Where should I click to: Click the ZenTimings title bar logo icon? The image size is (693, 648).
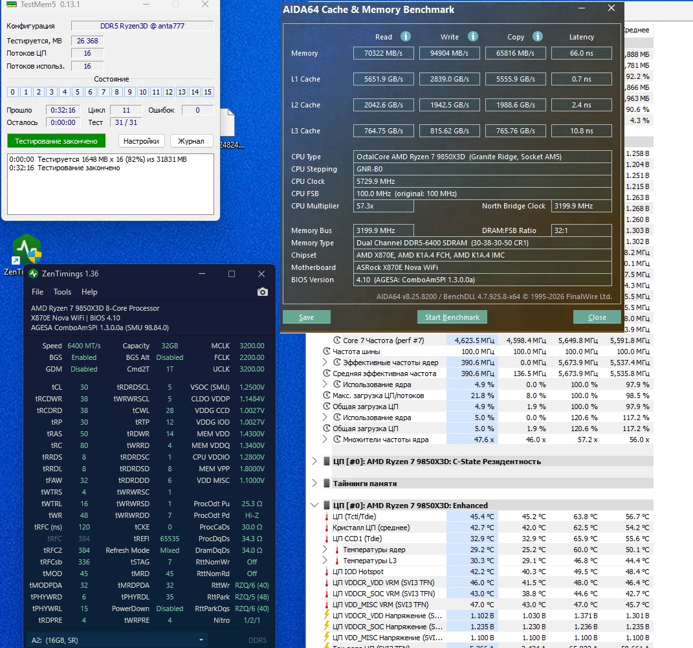click(33, 274)
